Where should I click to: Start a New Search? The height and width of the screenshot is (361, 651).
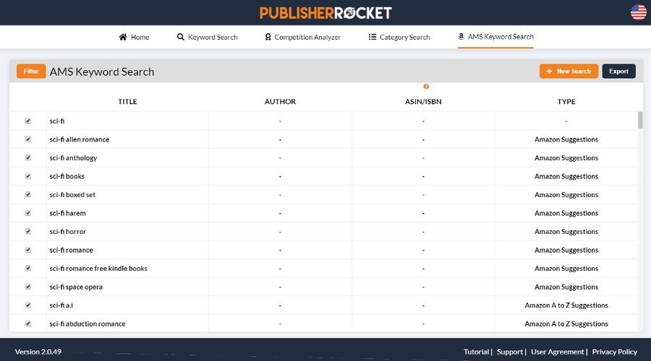pyautogui.click(x=569, y=71)
